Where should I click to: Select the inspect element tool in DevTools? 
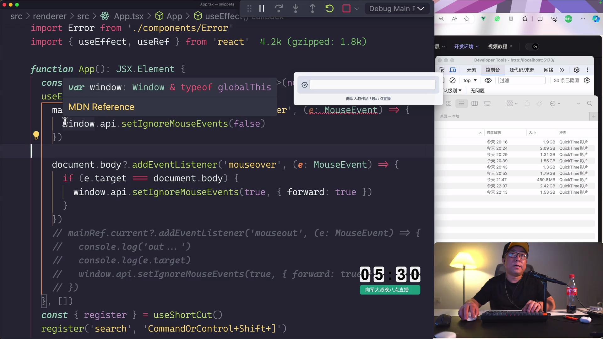coord(442,70)
